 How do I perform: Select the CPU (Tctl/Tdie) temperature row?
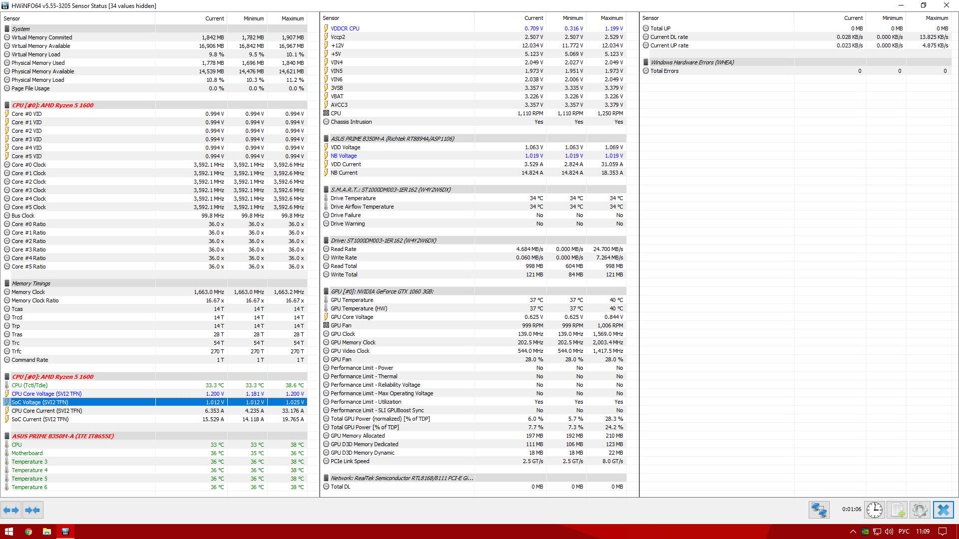tap(29, 385)
